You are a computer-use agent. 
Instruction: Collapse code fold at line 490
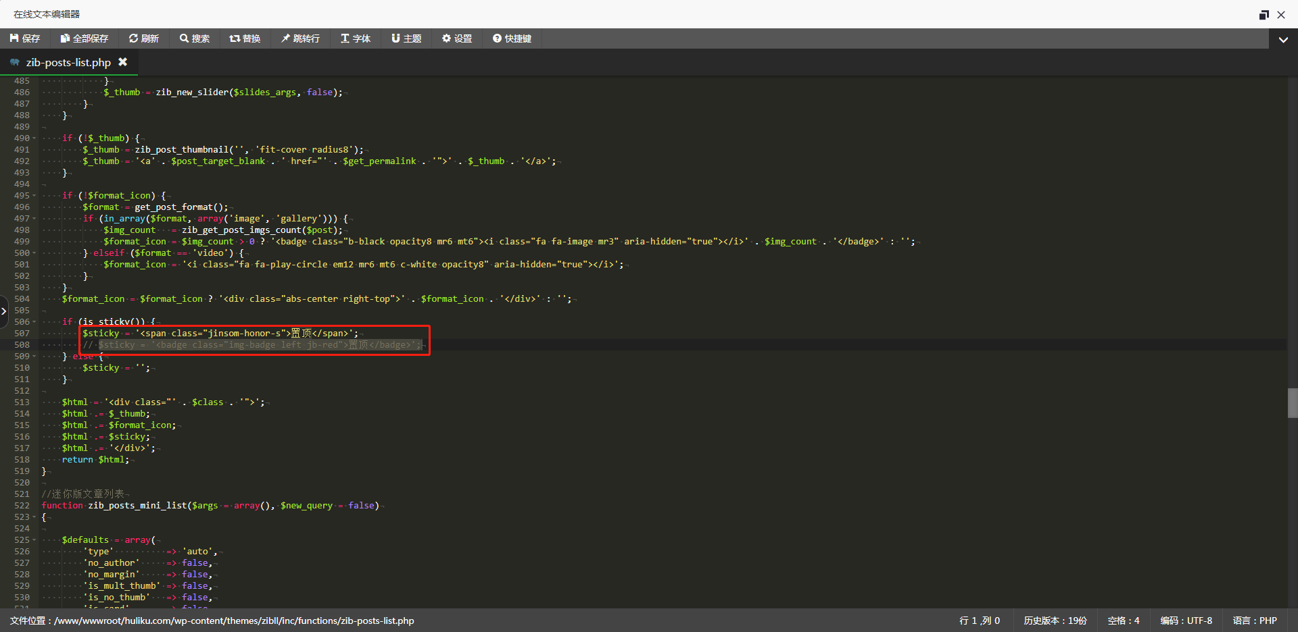tap(34, 138)
